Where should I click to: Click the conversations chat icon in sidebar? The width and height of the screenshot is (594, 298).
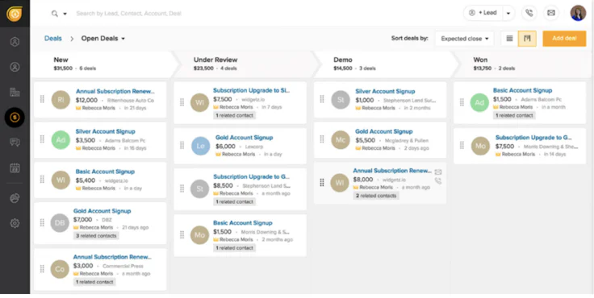15,143
